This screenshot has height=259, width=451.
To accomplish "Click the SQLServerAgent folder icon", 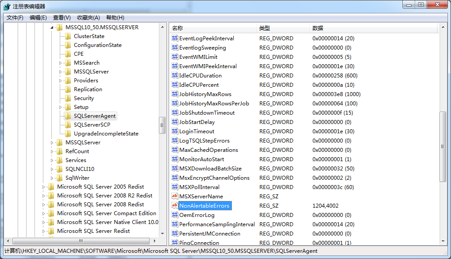I will point(68,116).
